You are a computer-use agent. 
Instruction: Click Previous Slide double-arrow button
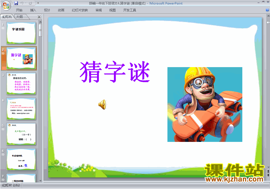pyautogui.click(x=268, y=172)
